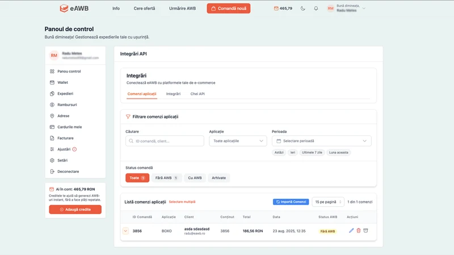The height and width of the screenshot is (255, 454).
Task: Open Panou control sidebar link
Action: (69, 71)
